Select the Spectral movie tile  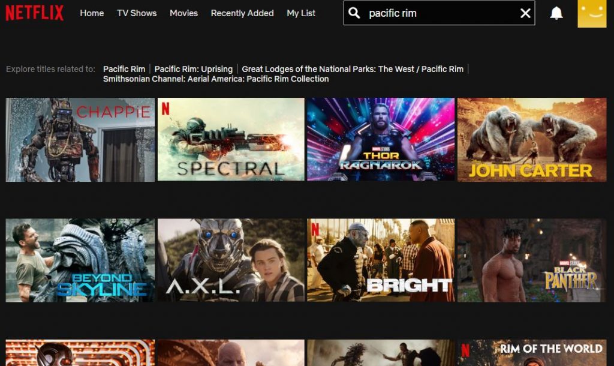(x=231, y=140)
